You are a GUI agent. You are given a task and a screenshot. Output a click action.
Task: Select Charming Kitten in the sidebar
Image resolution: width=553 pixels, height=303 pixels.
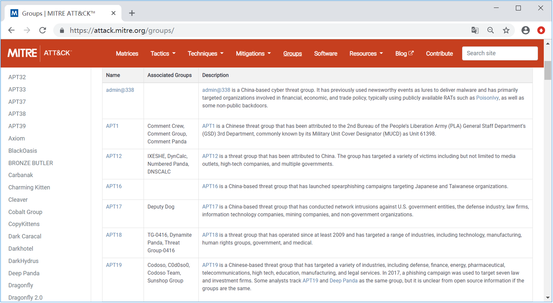point(29,187)
